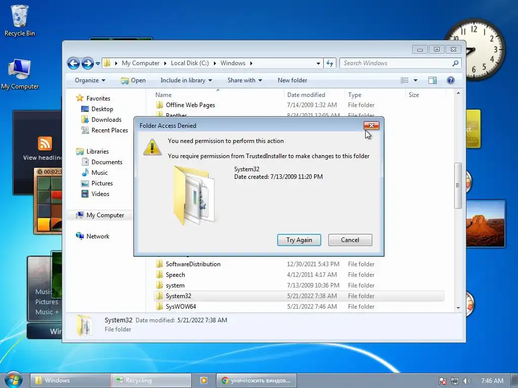Image resolution: width=518 pixels, height=388 pixels.
Task: Click the Explorer Help icon
Action: click(x=451, y=80)
